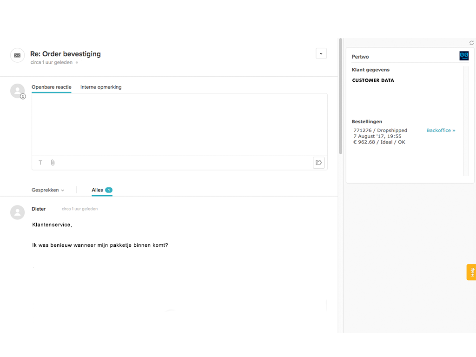
Task: Click the Pertwo app logo icon
Action: [464, 56]
